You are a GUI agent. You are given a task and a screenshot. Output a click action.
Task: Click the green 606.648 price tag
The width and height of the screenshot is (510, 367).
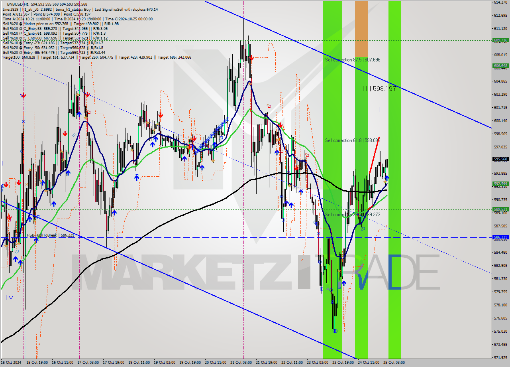500,65
